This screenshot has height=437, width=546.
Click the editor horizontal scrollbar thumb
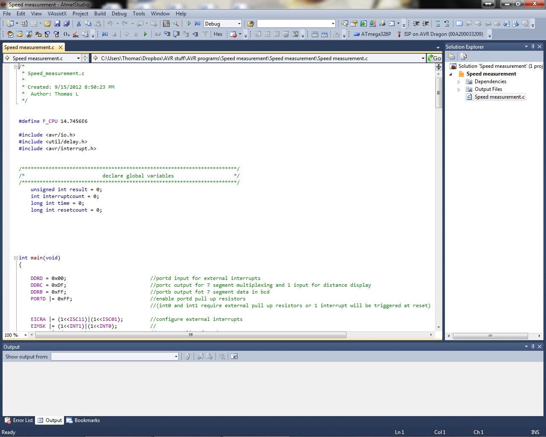pyautogui.click(x=191, y=335)
